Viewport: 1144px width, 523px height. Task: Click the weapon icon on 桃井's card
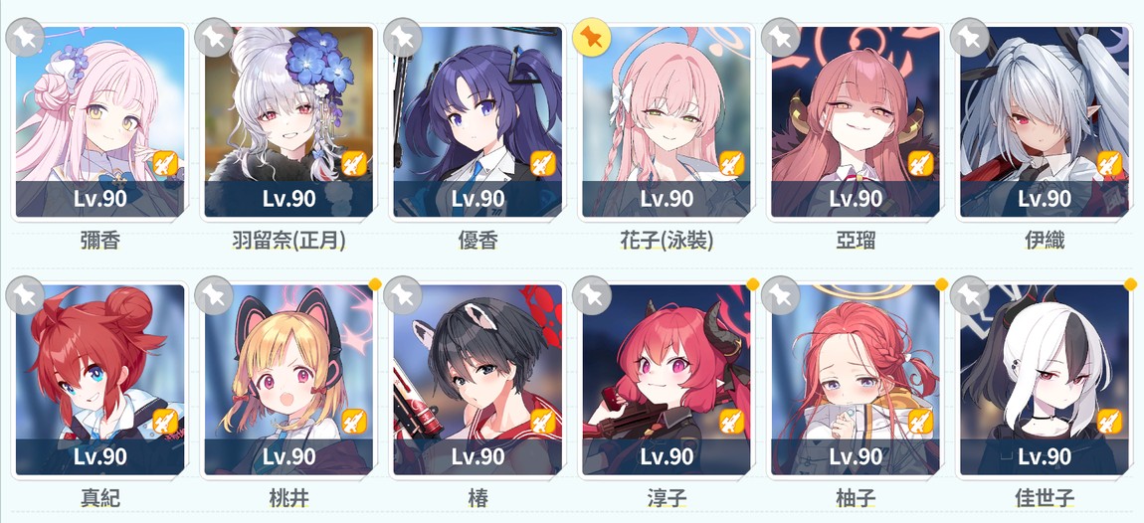[x=354, y=422]
